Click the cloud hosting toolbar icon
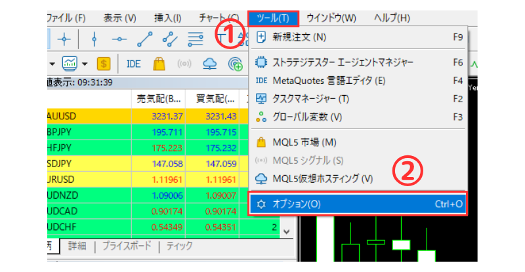525x272 pixels. [x=209, y=64]
